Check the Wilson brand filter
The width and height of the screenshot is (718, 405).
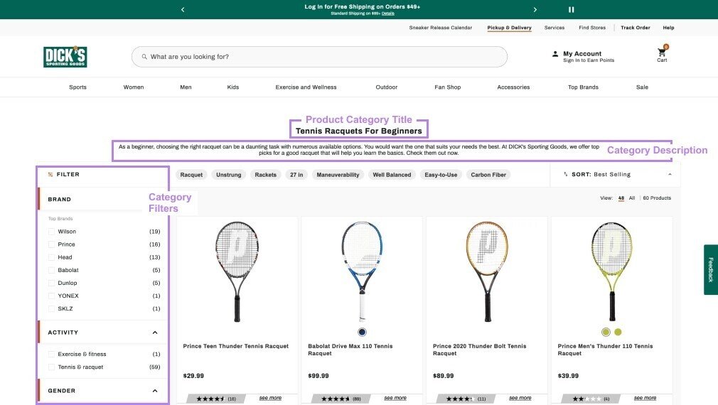pos(51,232)
